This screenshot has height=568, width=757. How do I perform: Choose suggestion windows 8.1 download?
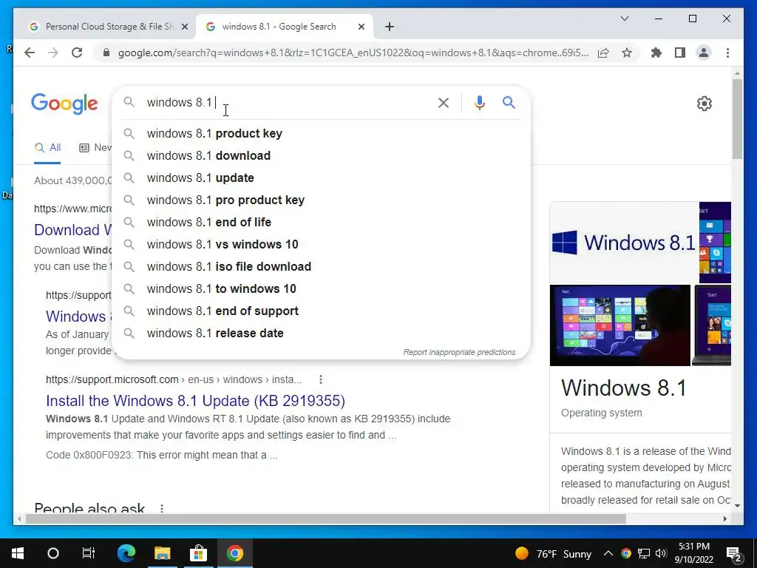tap(321, 155)
